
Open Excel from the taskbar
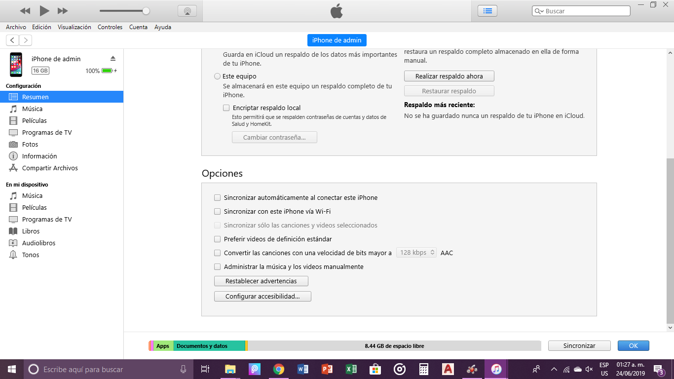click(x=351, y=369)
